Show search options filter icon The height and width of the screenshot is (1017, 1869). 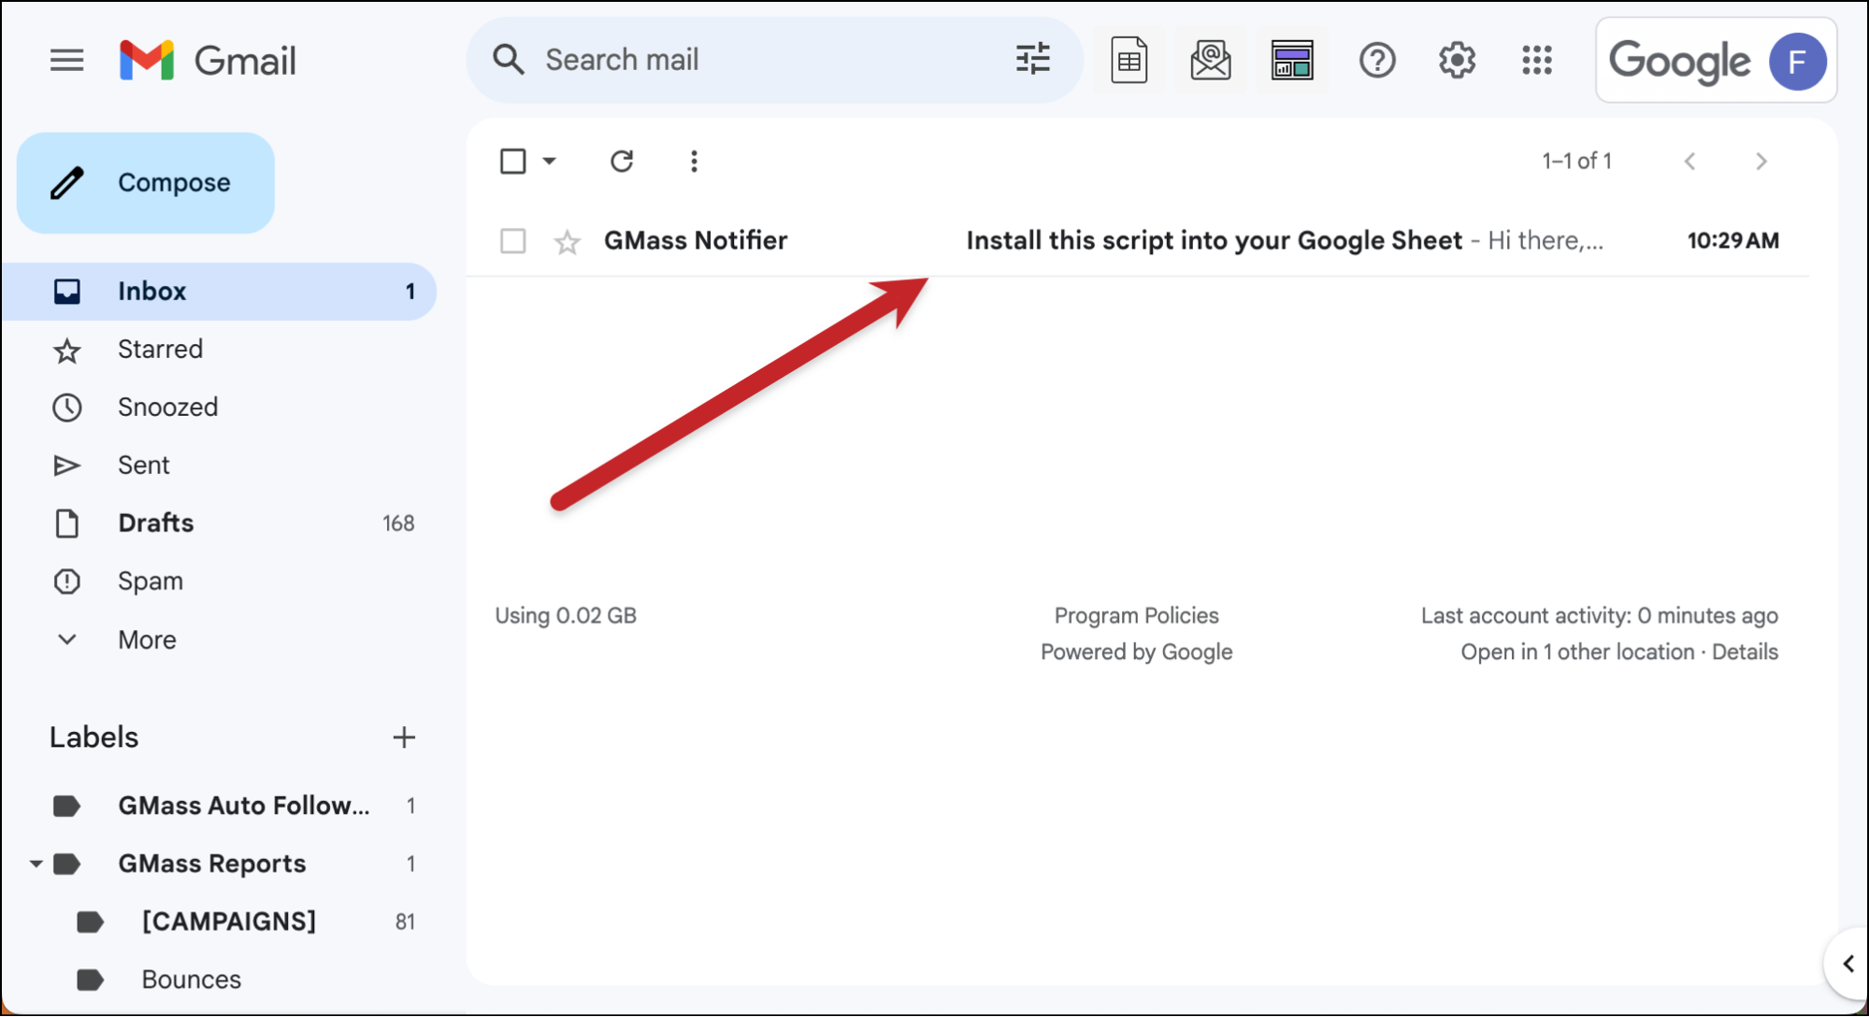tap(1032, 60)
